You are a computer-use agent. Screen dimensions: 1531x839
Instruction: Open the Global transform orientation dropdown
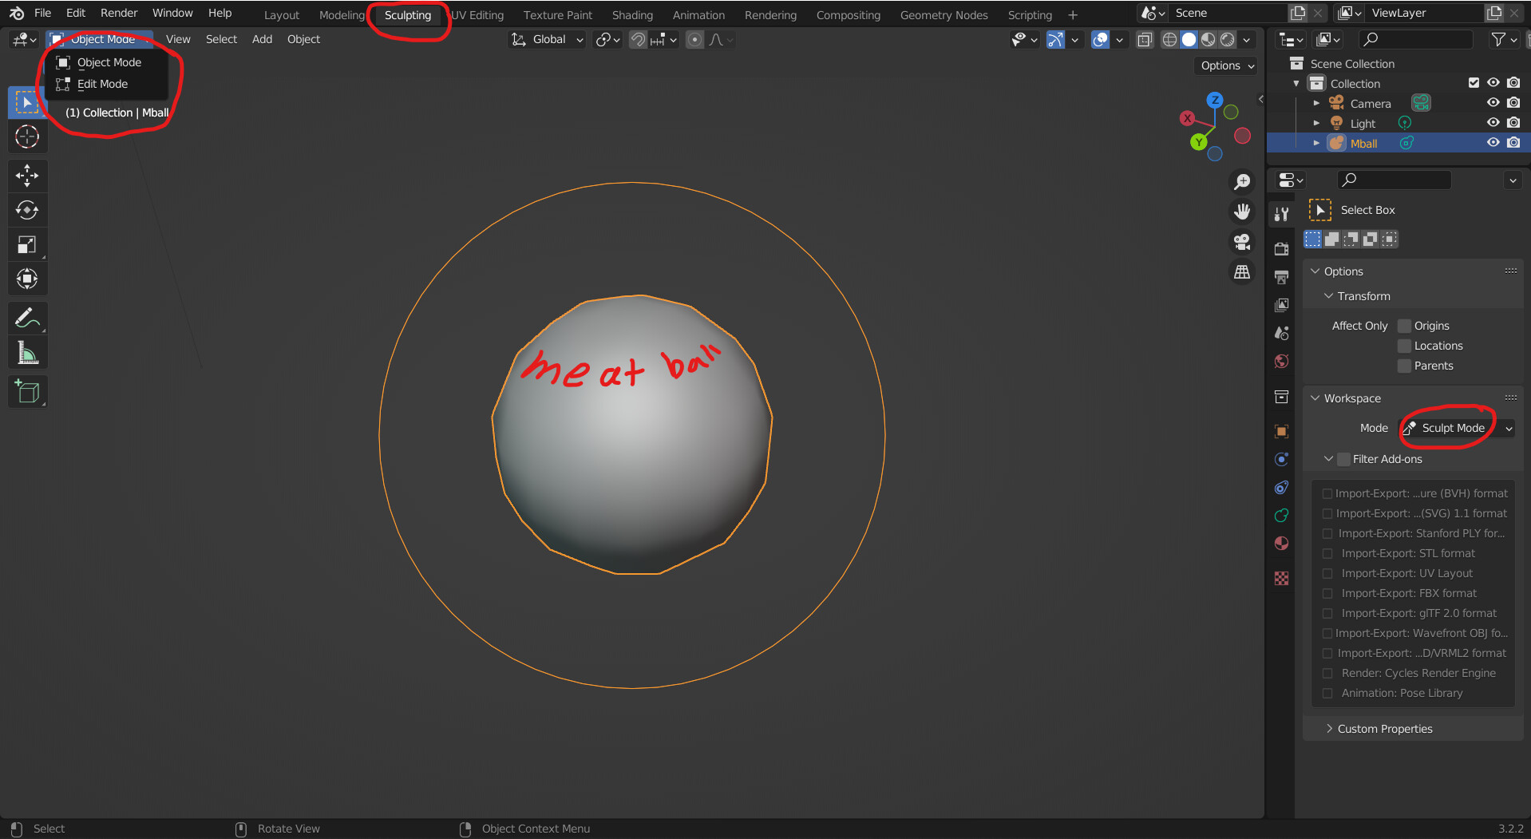tap(547, 39)
